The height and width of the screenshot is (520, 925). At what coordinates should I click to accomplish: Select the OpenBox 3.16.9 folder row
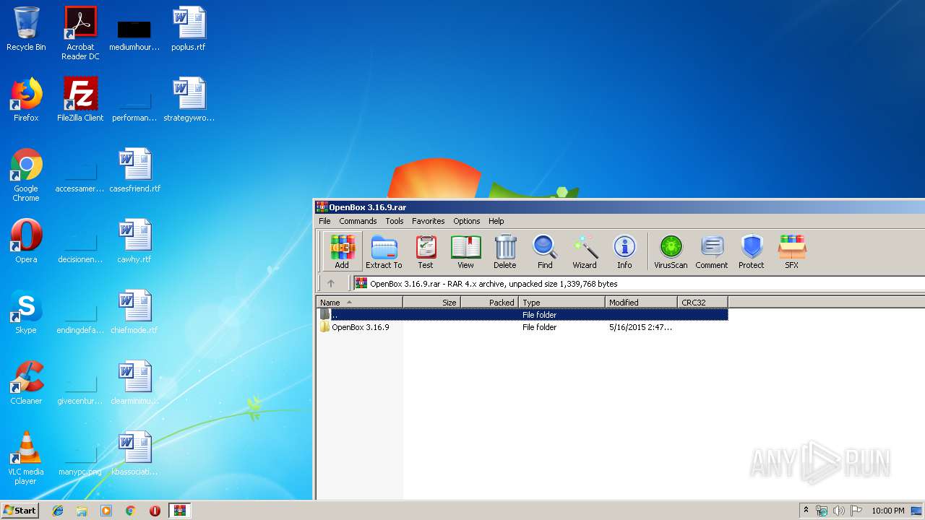click(522, 327)
